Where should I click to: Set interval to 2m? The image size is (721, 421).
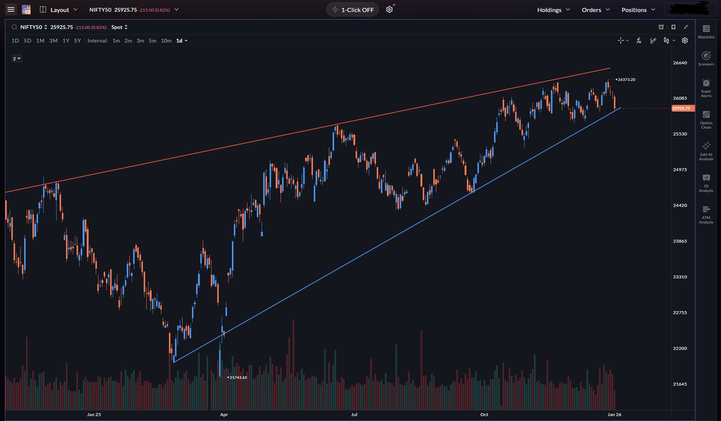[128, 41]
